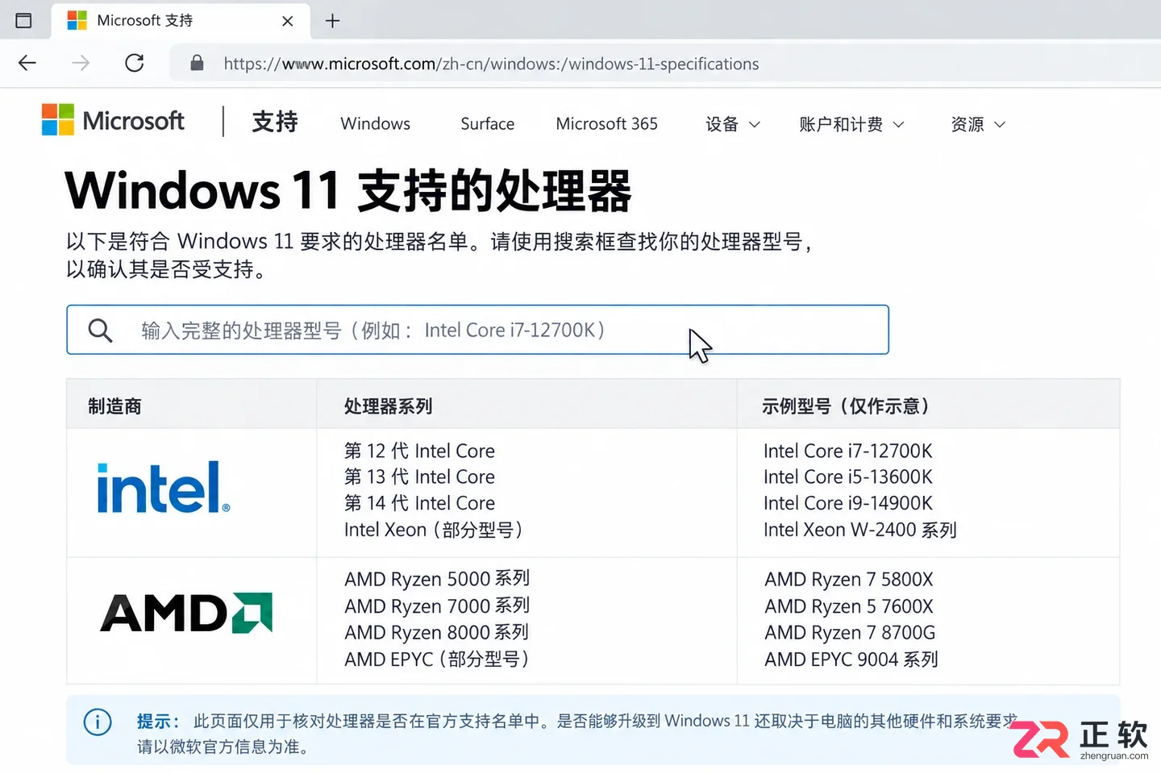Open the Windows navigation item
1161x774 pixels.
(x=375, y=124)
